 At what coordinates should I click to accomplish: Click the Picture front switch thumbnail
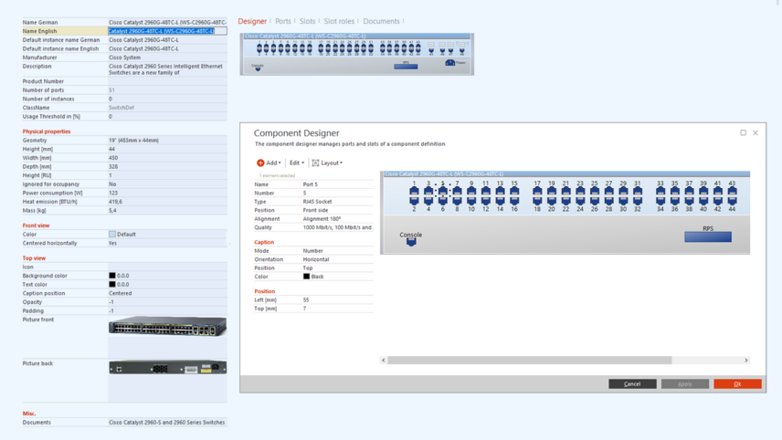point(167,327)
